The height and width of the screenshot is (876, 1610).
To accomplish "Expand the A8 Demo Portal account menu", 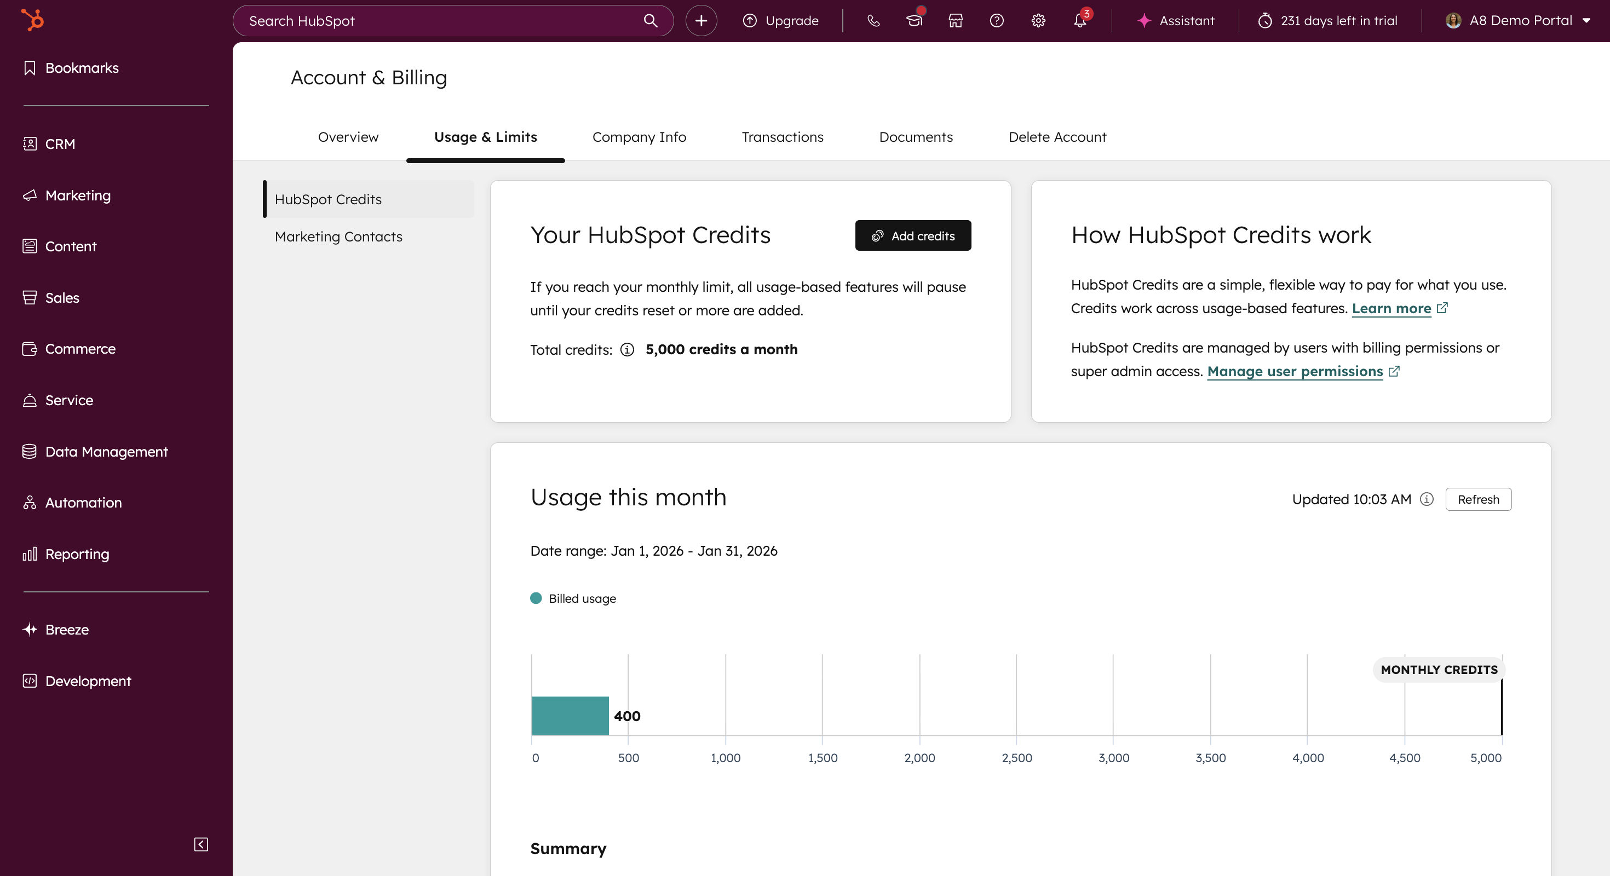I will [x=1518, y=21].
